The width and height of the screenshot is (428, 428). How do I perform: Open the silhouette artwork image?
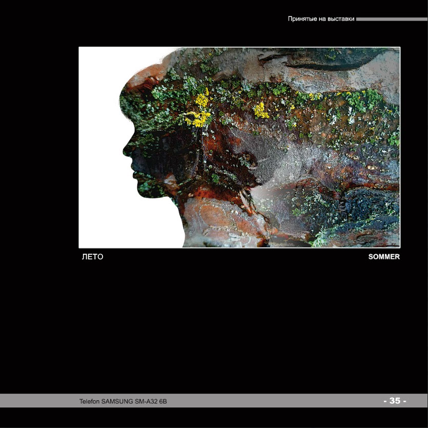click(x=239, y=148)
